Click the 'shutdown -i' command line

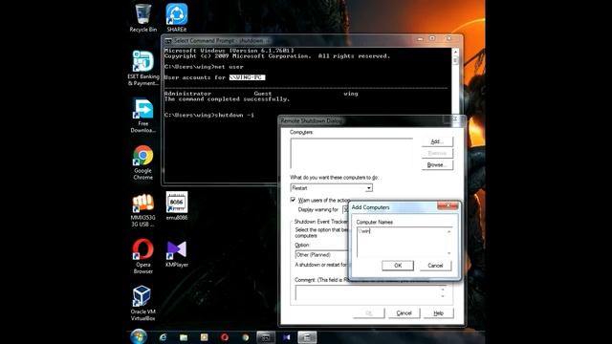tap(209, 115)
